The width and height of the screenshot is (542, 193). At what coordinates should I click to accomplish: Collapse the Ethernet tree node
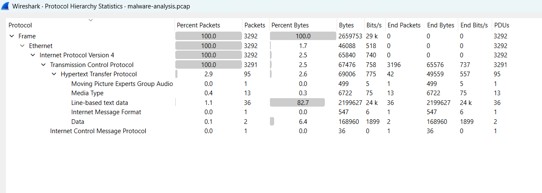(x=22, y=46)
